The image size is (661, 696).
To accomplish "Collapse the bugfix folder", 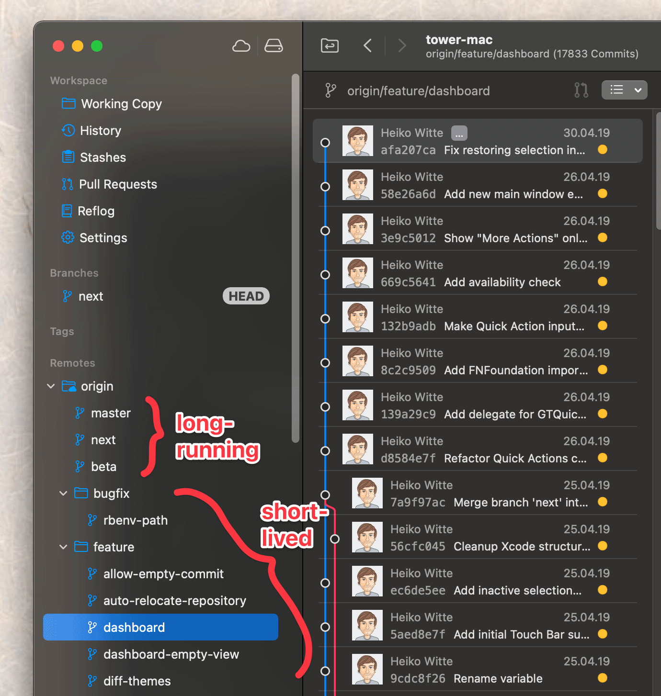I will click(63, 493).
